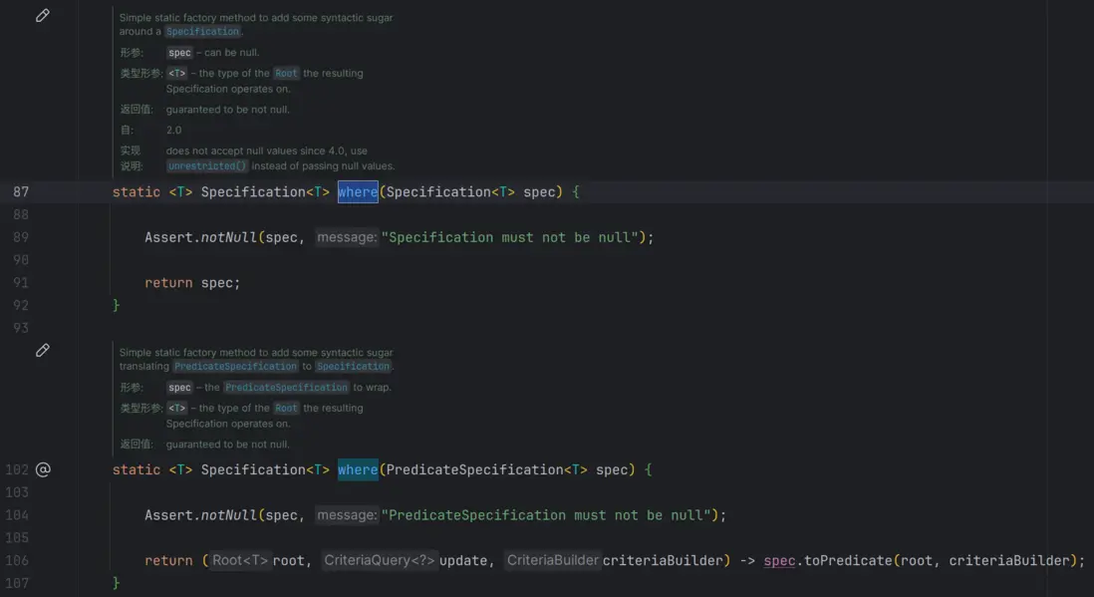Open PredicateSpecification link in 'spec – the' row

click(286, 388)
